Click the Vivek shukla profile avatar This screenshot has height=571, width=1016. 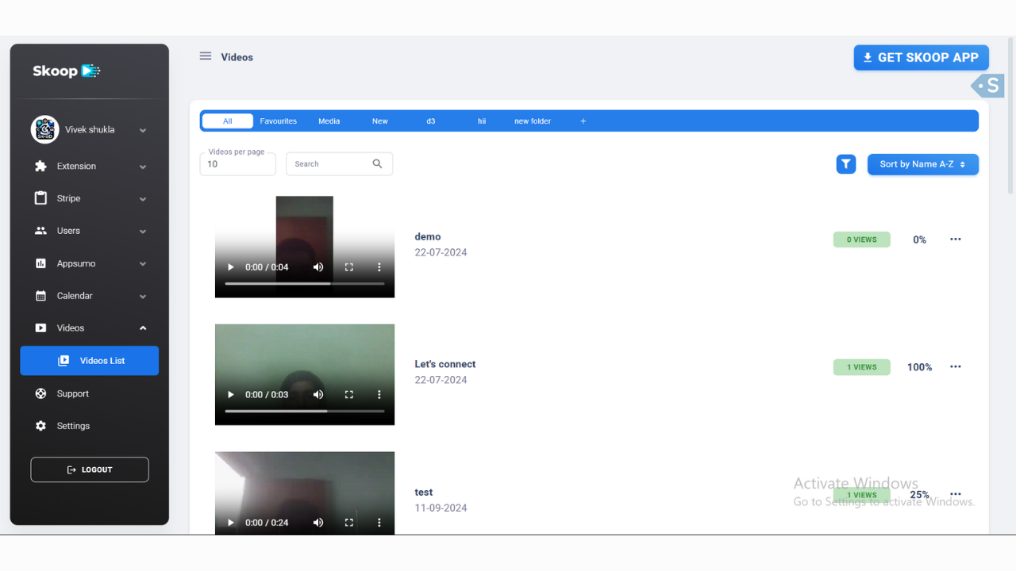point(44,129)
